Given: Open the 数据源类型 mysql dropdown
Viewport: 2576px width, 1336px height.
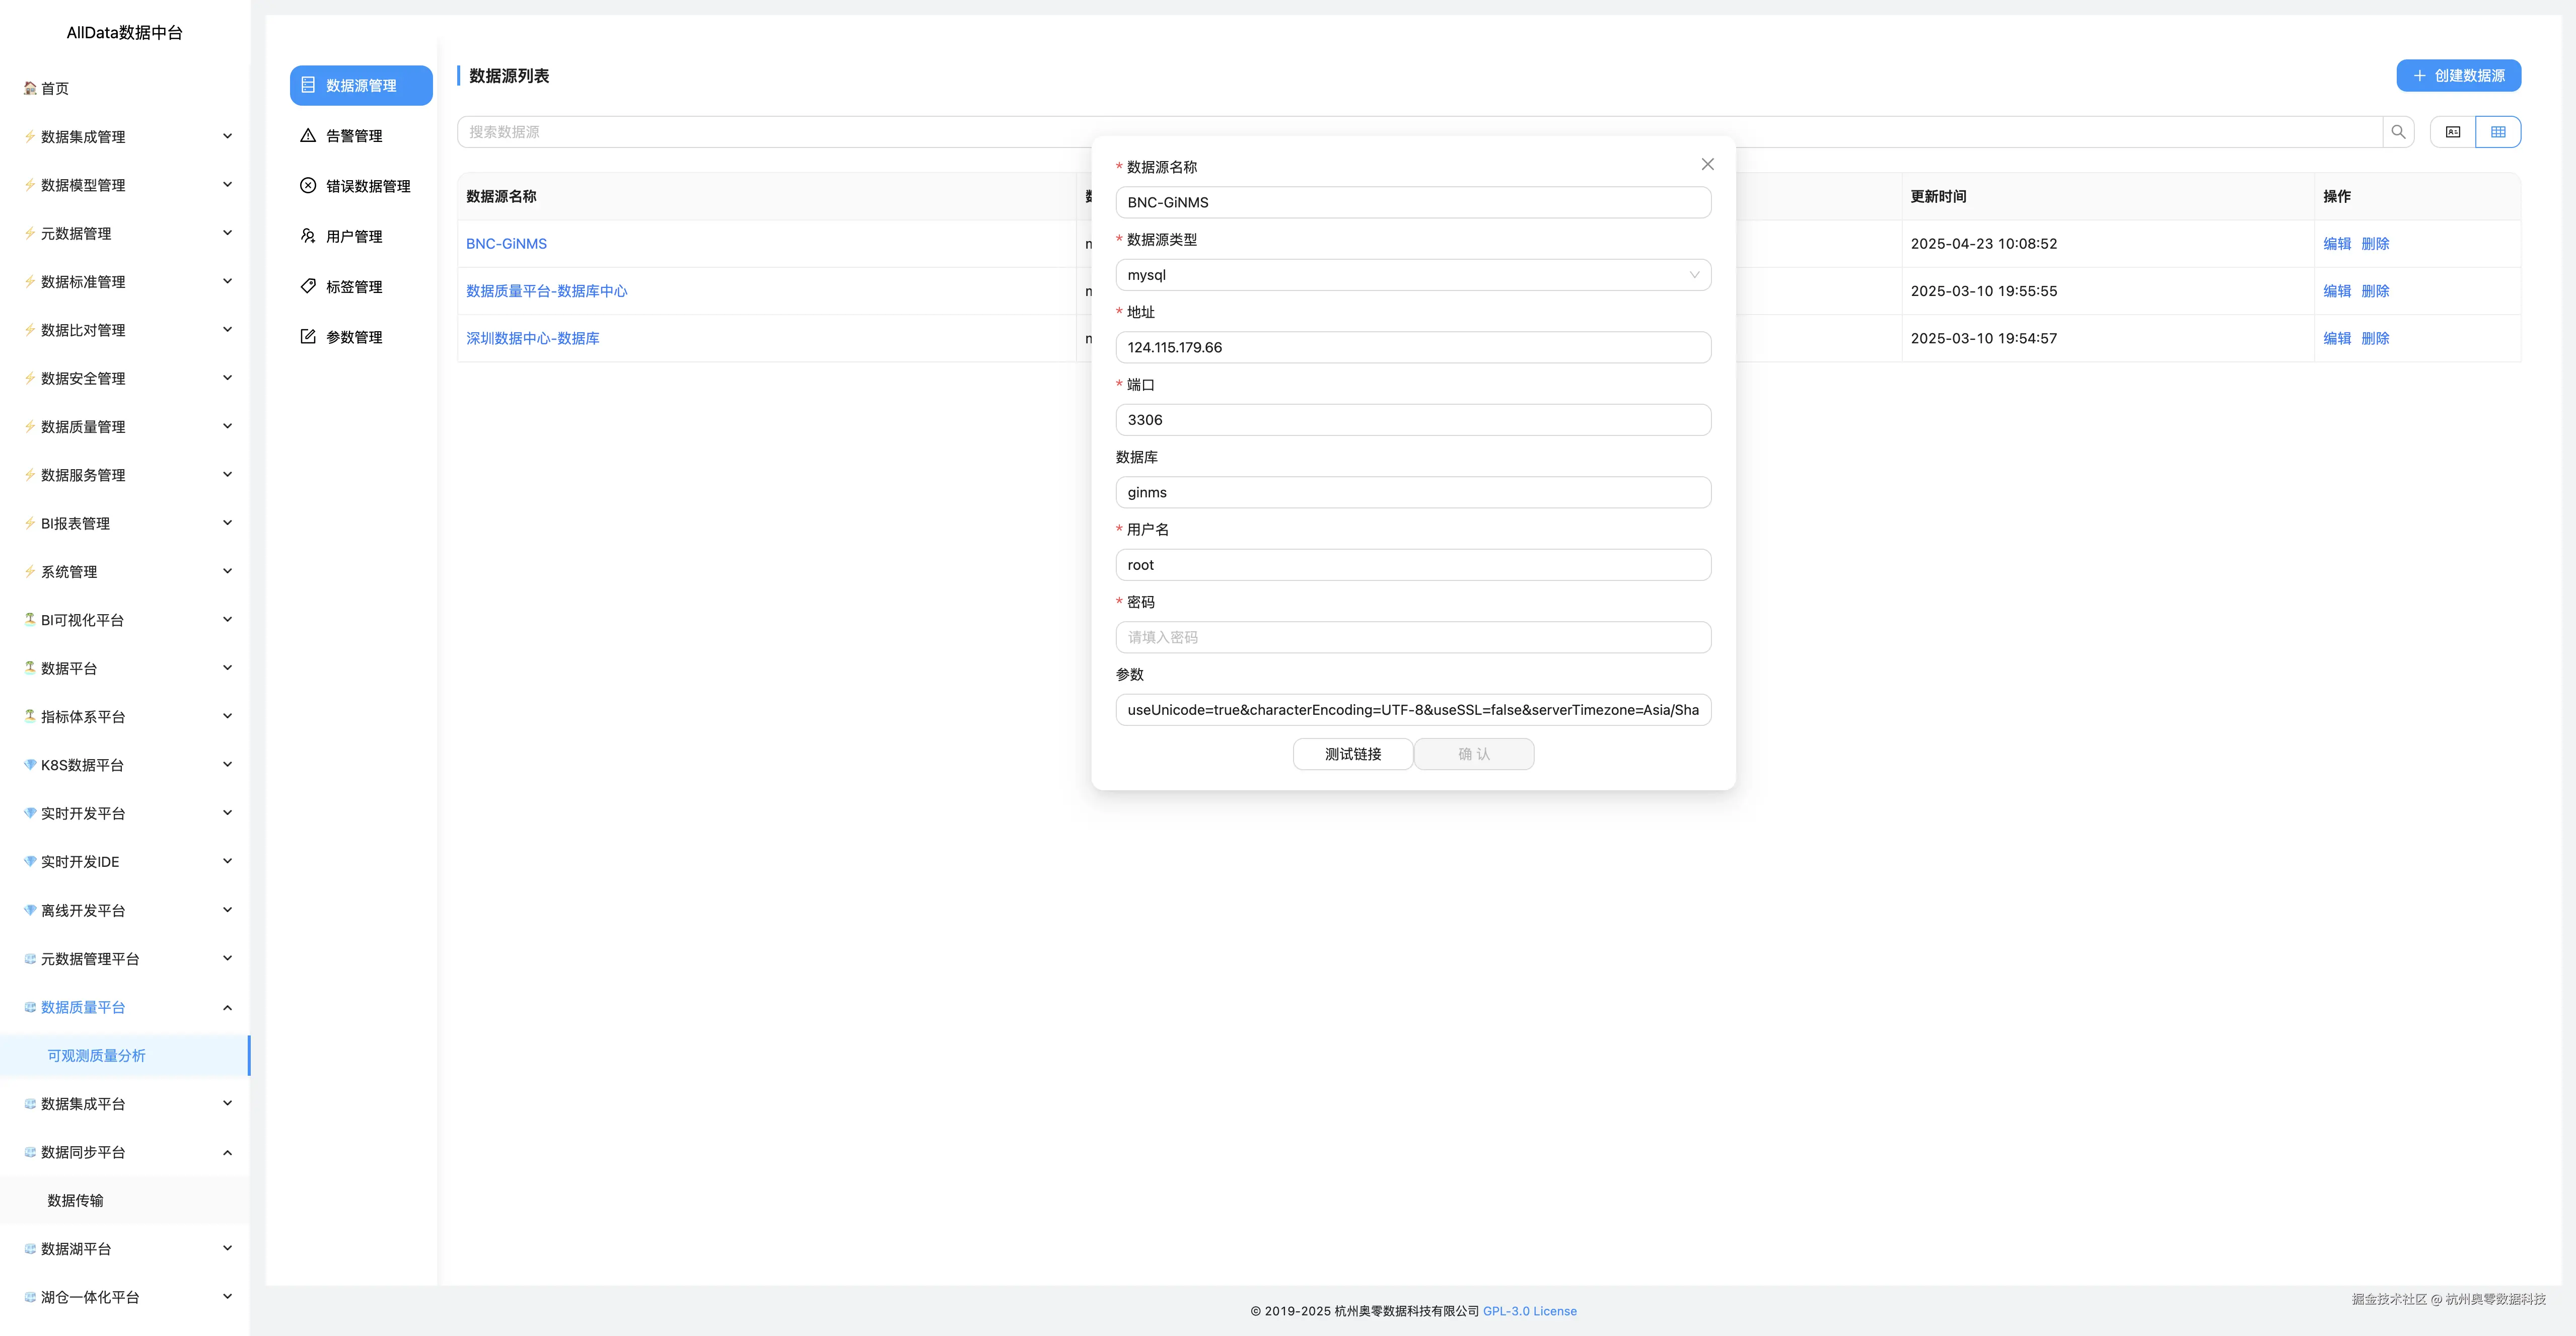Looking at the screenshot, I should [1412, 275].
